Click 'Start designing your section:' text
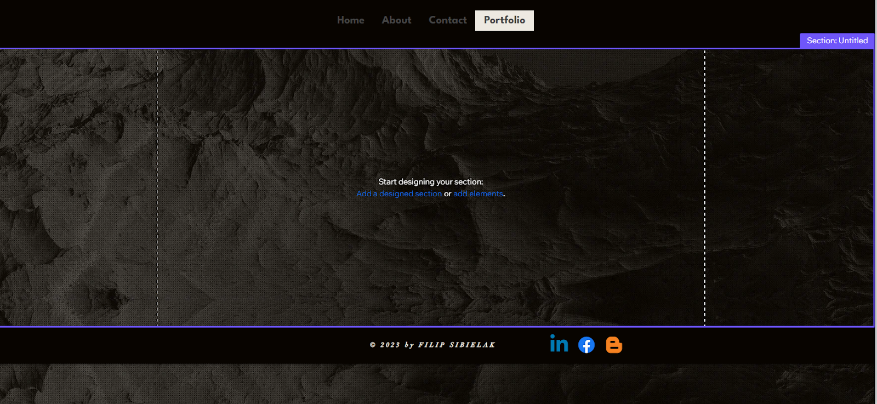Image resolution: width=877 pixels, height=404 pixels. (x=431, y=181)
